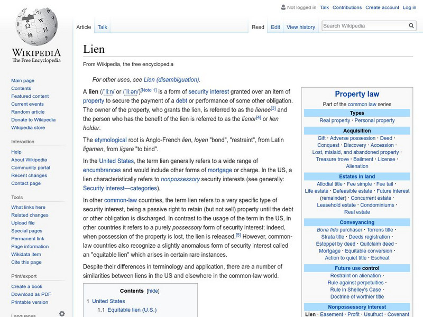This screenshot has width=423, height=317.
Task: Follow the etymological link
Action: click(x=111, y=140)
